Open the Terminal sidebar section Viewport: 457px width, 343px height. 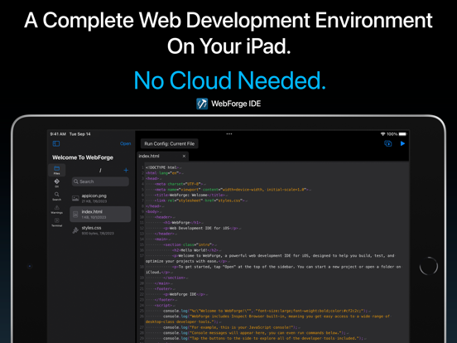point(57,222)
